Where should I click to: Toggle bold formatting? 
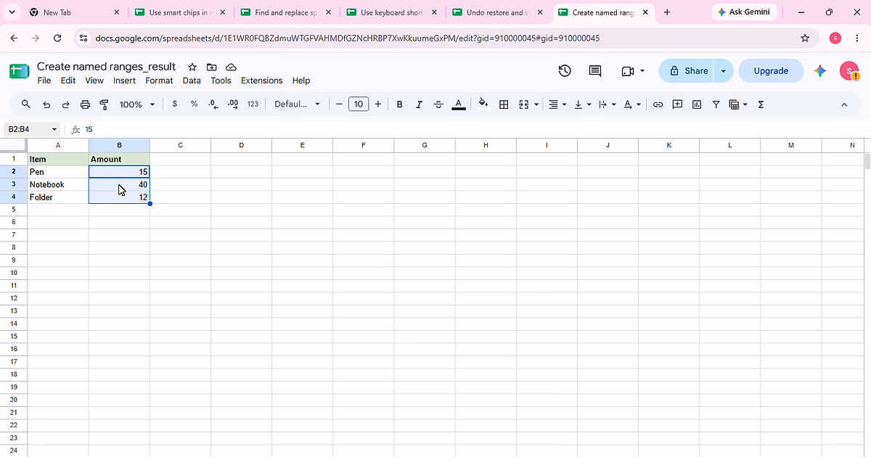[x=399, y=104]
